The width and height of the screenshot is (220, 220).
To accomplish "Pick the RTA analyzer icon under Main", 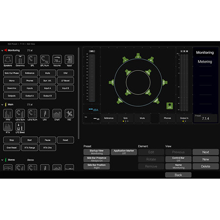I will click(x=8, y=127).
